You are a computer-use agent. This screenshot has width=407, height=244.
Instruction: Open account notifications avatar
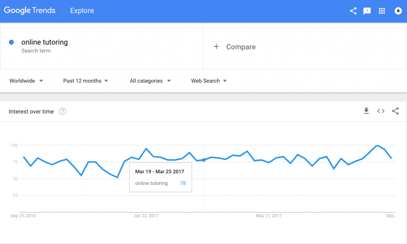(x=398, y=11)
